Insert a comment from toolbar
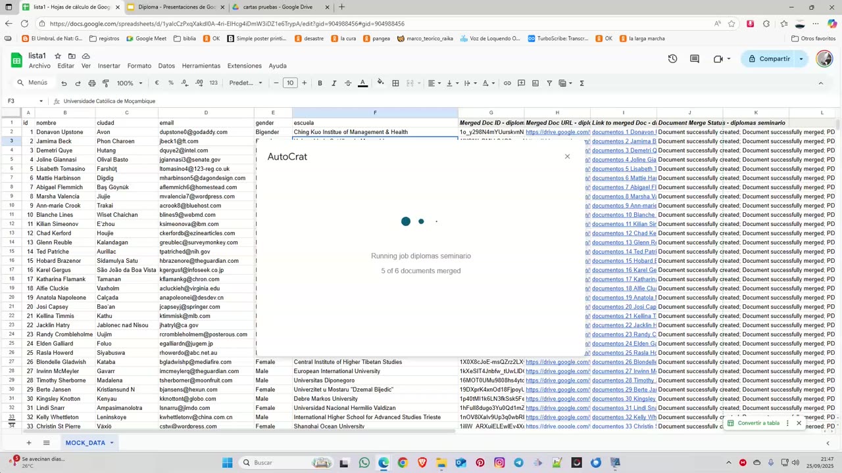Image resolution: width=842 pixels, height=473 pixels. tap(521, 83)
